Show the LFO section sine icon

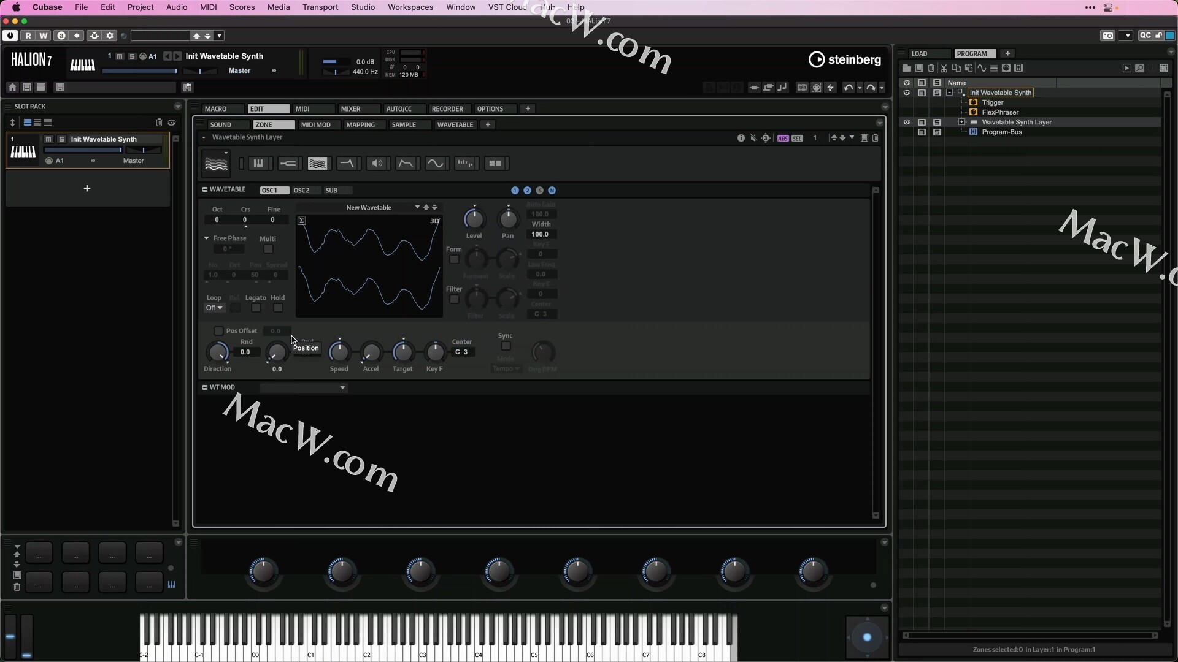pos(435,164)
